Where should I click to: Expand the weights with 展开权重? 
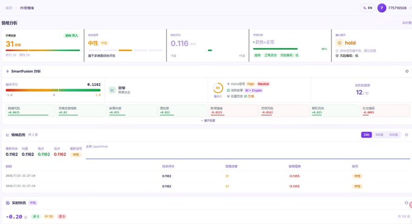(x=208, y=120)
